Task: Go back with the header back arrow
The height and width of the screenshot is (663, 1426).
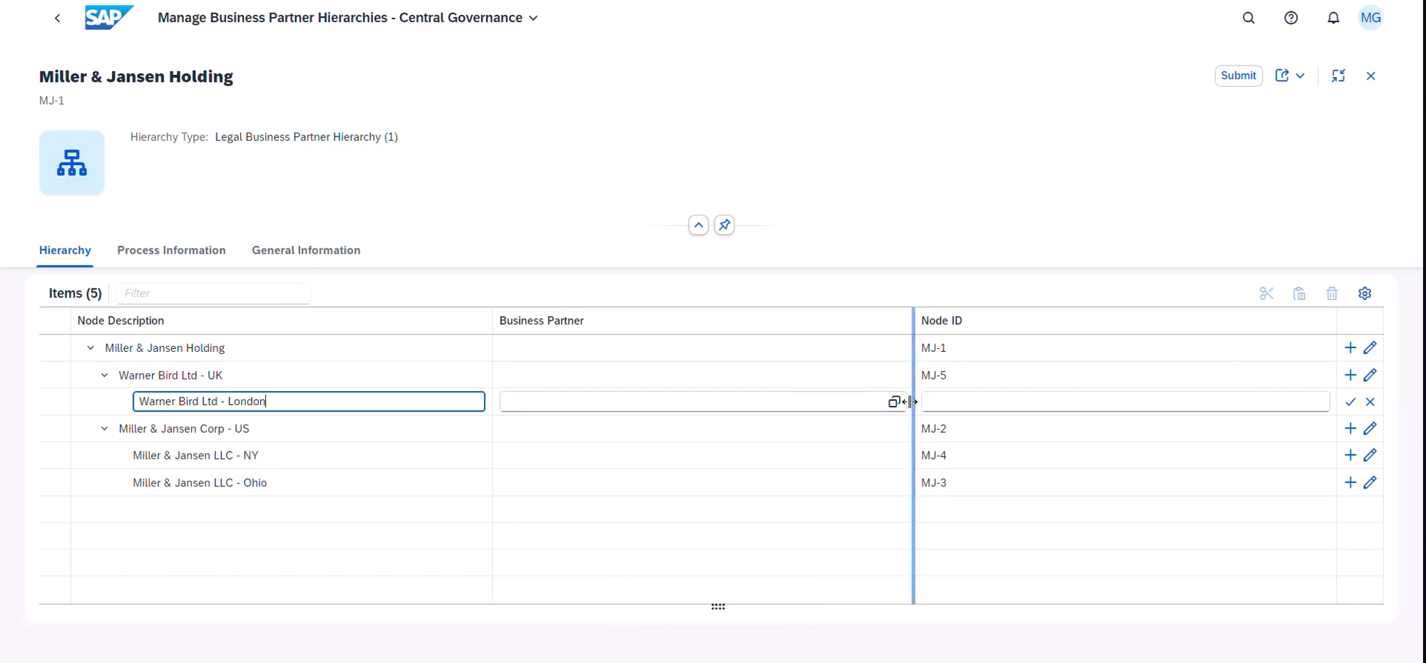Action: coord(57,18)
